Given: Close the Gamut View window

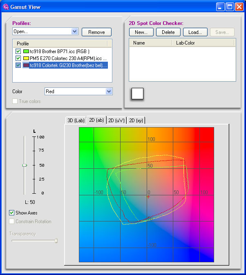Looking at the screenshot, I should point(239,7).
